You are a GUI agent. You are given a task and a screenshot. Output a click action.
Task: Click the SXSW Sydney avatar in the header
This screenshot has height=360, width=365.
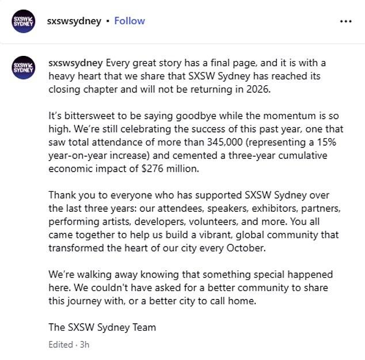(23, 21)
